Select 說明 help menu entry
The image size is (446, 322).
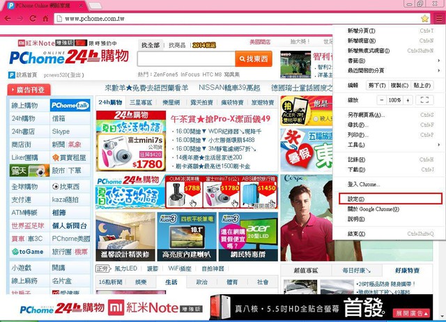390,219
